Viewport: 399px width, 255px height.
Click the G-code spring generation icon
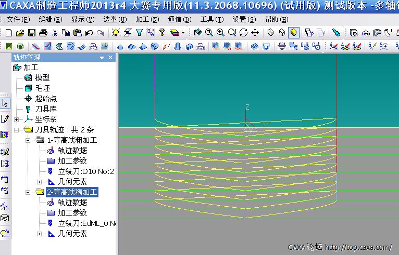click(305, 46)
